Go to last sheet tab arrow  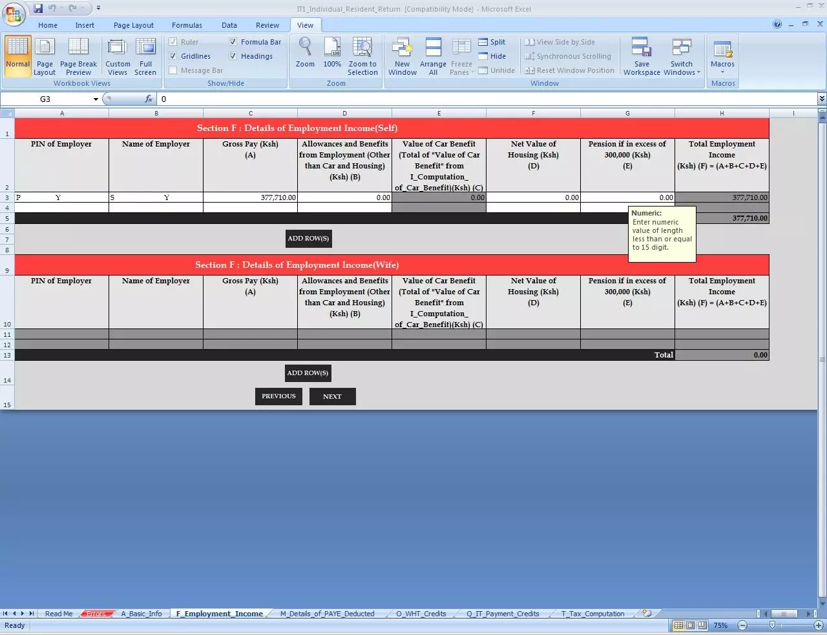point(31,614)
